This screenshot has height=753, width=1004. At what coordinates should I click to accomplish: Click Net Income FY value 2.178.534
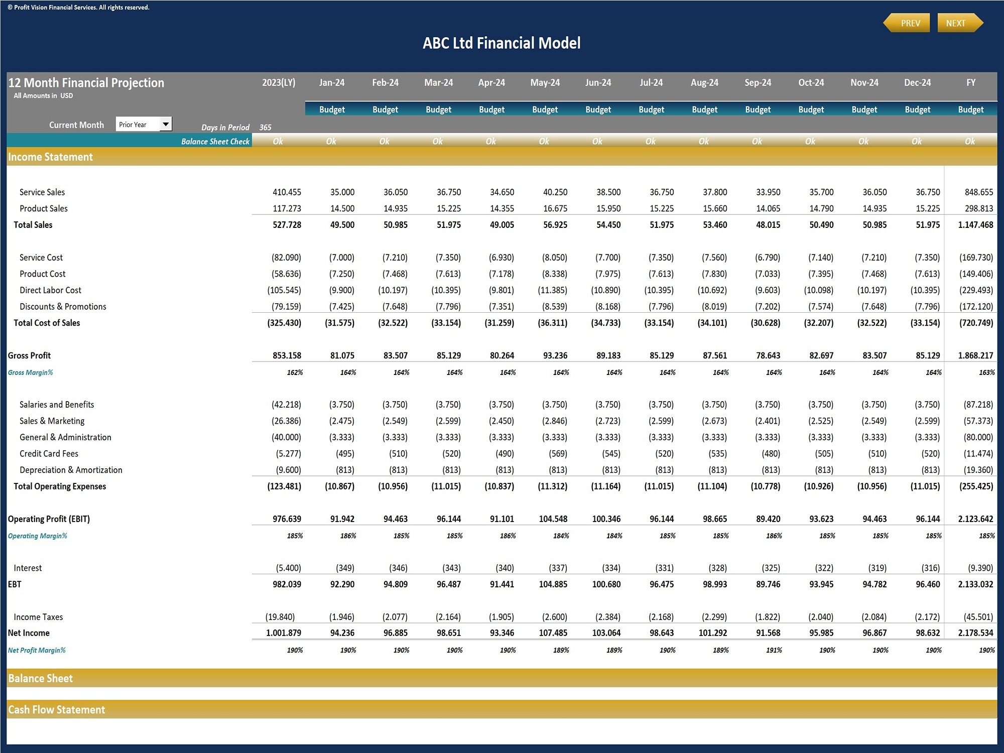975,633
